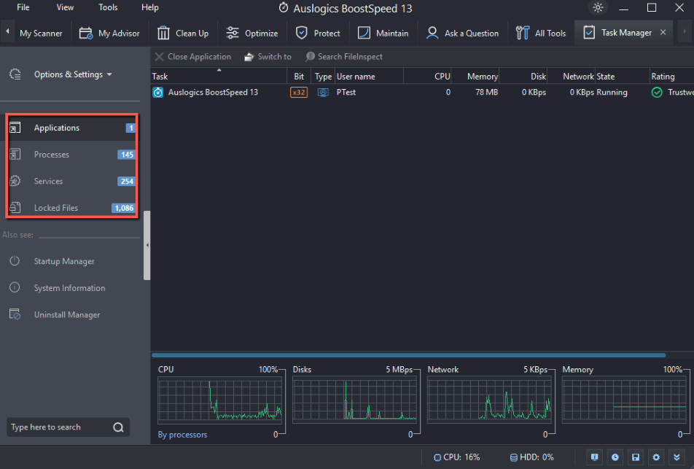Click the x32 bit badge
The width and height of the screenshot is (694, 469).
299,92
